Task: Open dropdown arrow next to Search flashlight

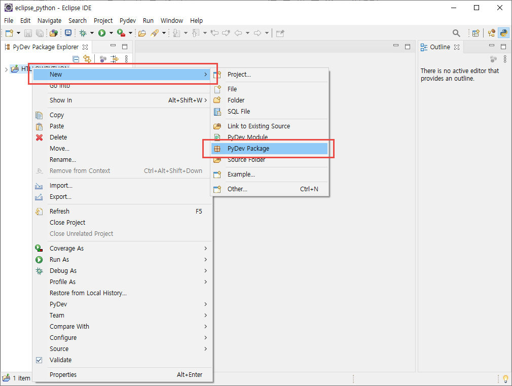Action: coord(164,33)
